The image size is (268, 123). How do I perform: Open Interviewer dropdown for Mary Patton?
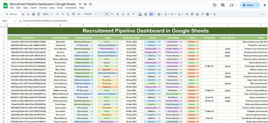tap(182, 70)
